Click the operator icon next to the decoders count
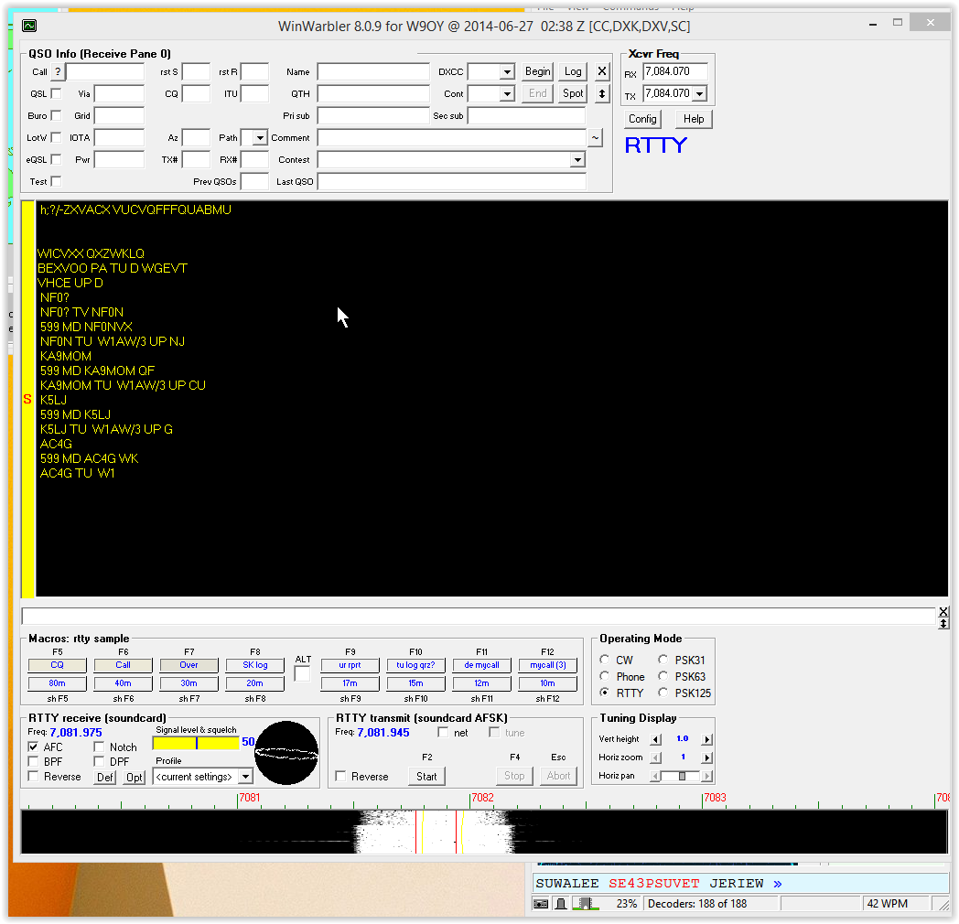This screenshot has height=924, width=959. (x=562, y=903)
